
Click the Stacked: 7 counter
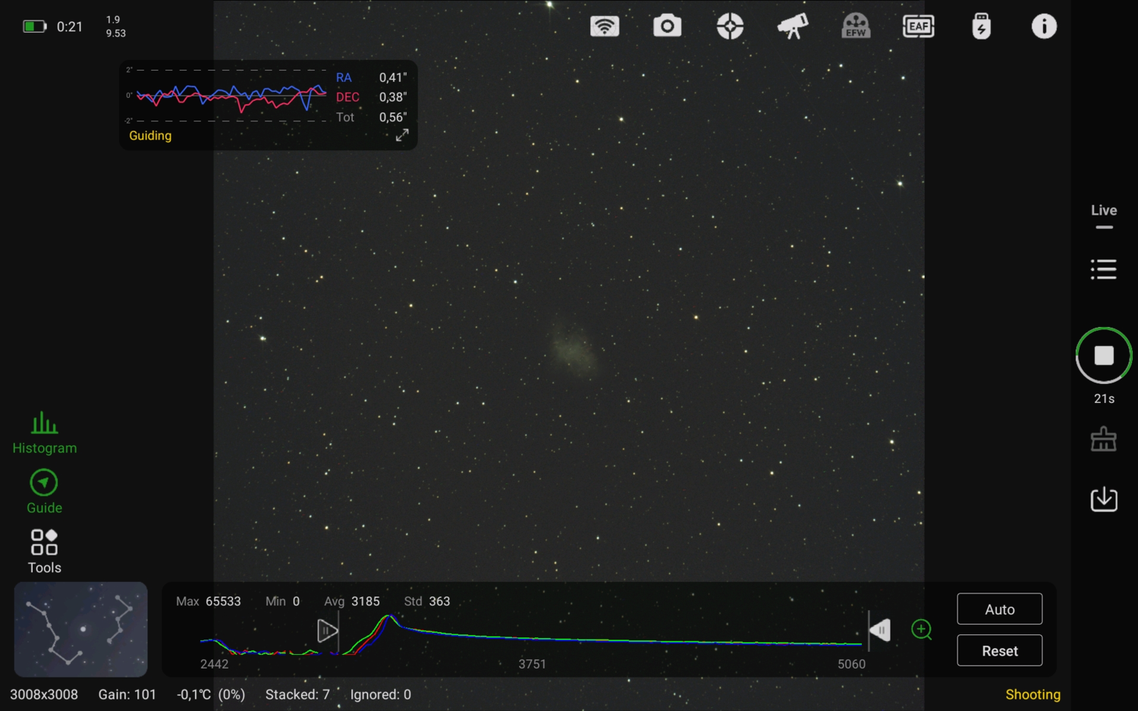tap(297, 694)
